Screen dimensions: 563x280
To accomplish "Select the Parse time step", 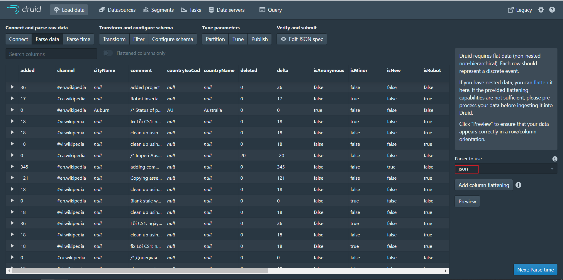I will (x=78, y=39).
